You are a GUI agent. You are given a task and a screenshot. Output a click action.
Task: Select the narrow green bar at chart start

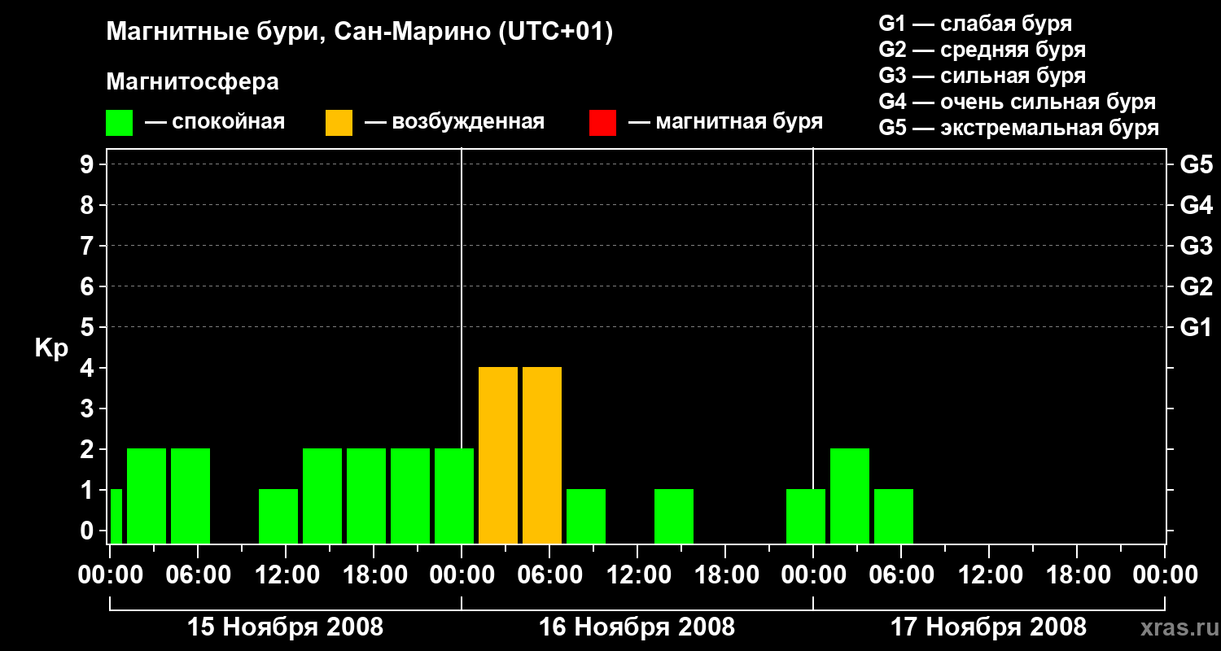(116, 516)
